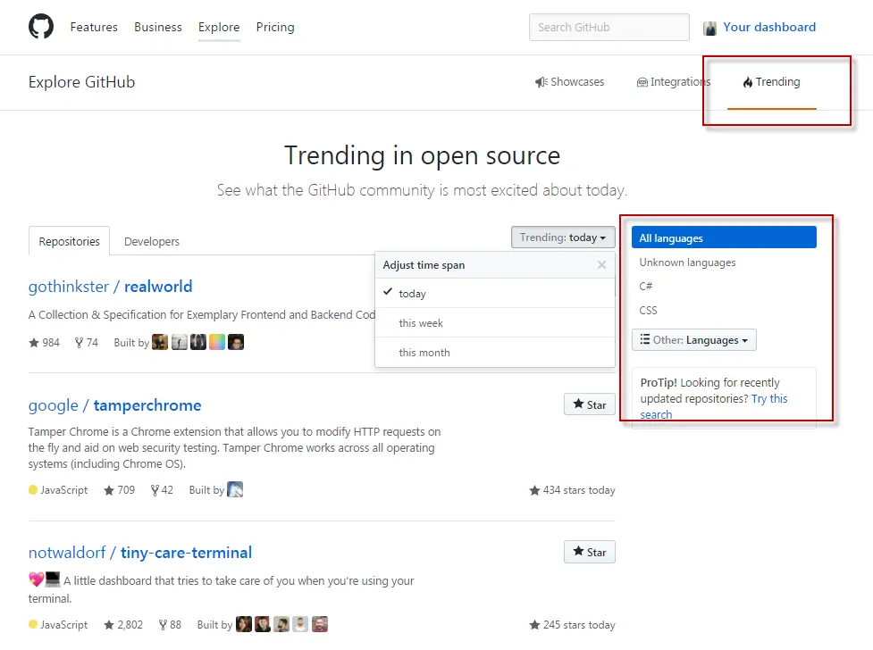Click the Integrations icon

pos(642,82)
